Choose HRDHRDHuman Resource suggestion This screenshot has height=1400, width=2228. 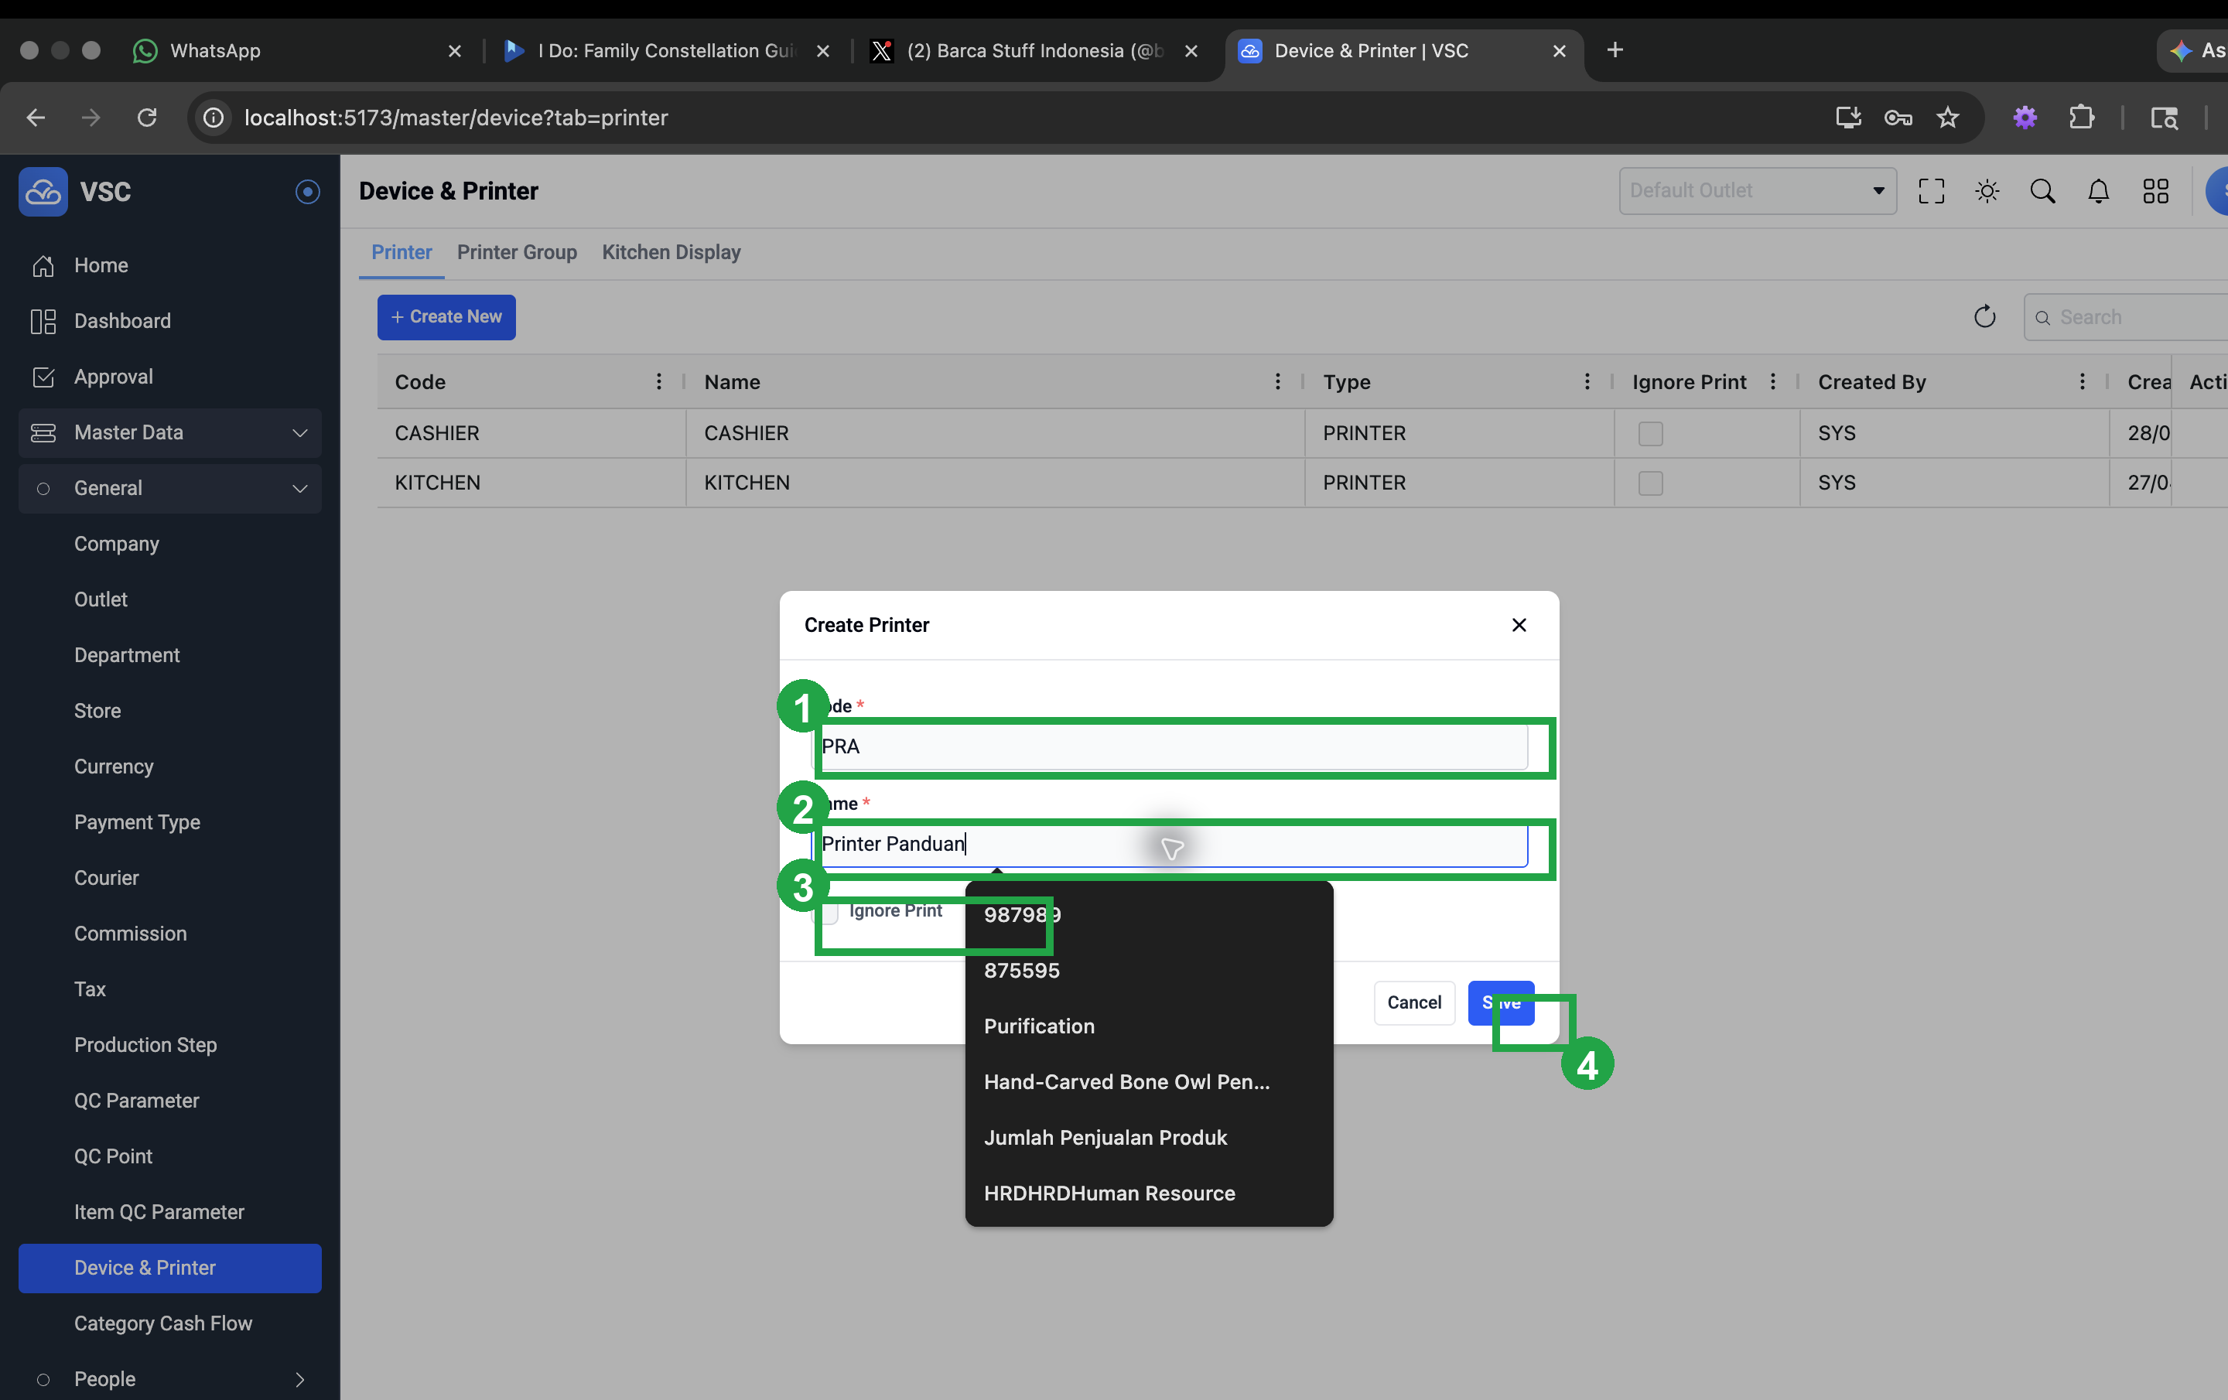[x=1149, y=1193]
